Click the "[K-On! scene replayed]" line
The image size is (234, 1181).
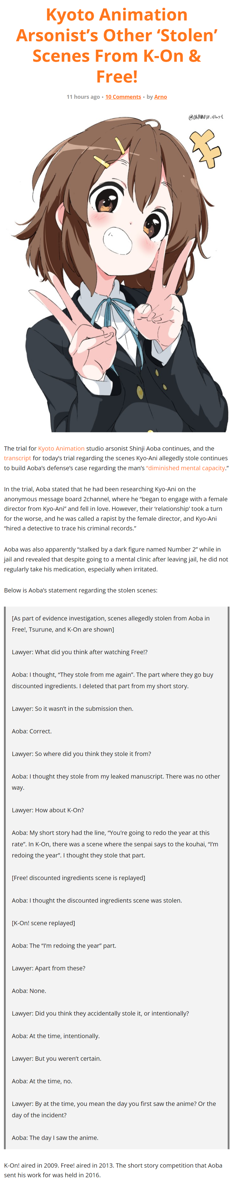point(43,923)
